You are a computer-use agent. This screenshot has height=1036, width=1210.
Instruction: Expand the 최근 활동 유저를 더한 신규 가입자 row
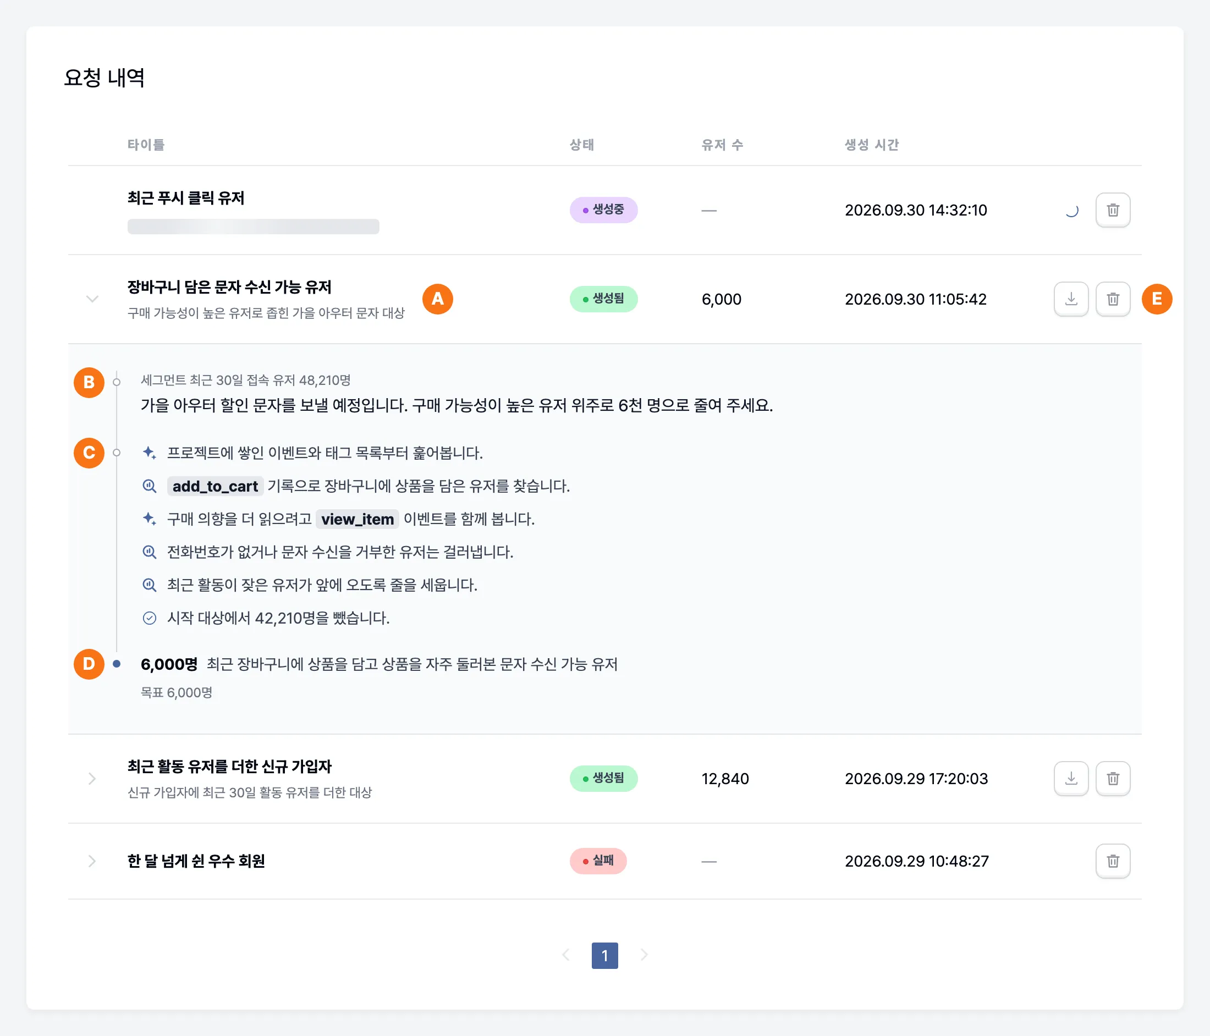click(x=92, y=779)
